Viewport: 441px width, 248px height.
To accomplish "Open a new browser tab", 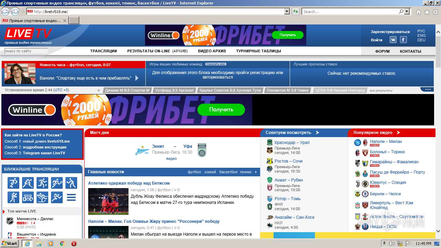I will point(74,21).
